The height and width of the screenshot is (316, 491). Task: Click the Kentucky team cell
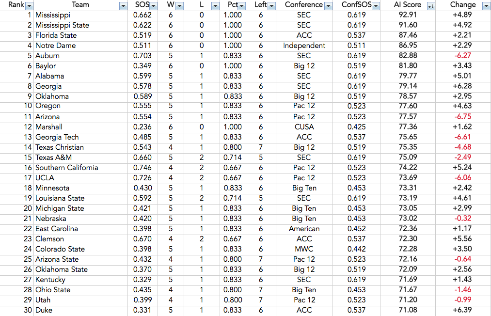pyautogui.click(x=80, y=280)
